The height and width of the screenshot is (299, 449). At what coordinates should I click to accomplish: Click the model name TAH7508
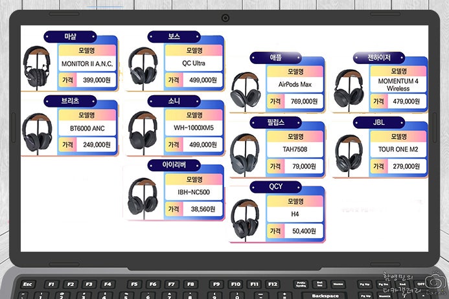tap(295, 149)
